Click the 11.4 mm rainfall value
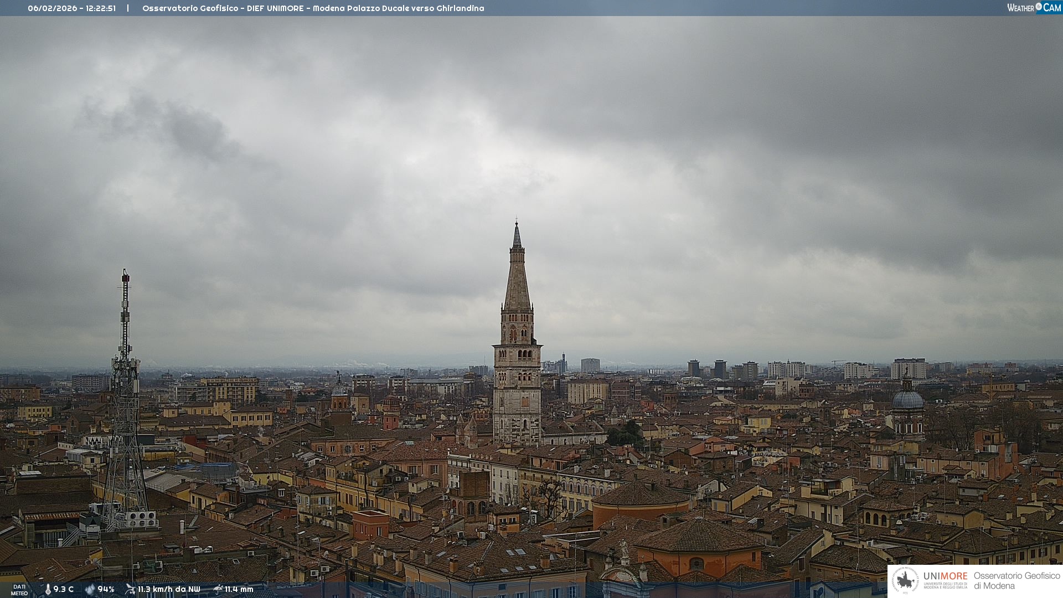Image resolution: width=1063 pixels, height=598 pixels. click(x=239, y=589)
